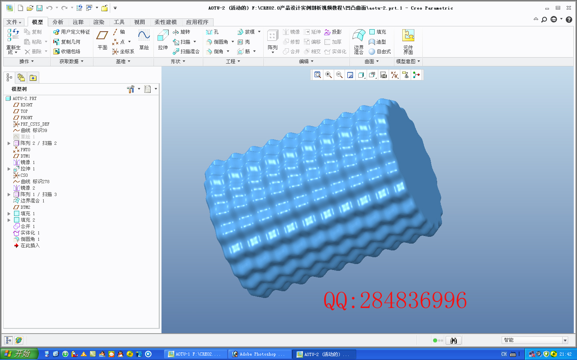577x360 pixels.
Task: Switch to the 视图 (View) tab
Action: pyautogui.click(x=139, y=22)
